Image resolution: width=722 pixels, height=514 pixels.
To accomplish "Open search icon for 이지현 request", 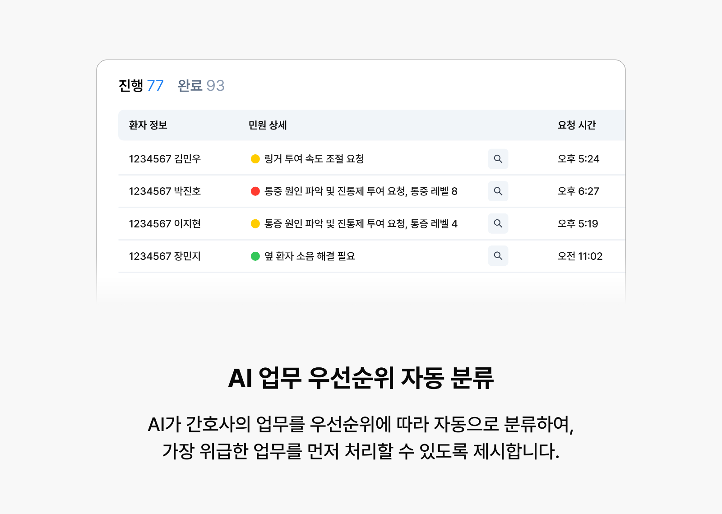I will pyautogui.click(x=498, y=223).
